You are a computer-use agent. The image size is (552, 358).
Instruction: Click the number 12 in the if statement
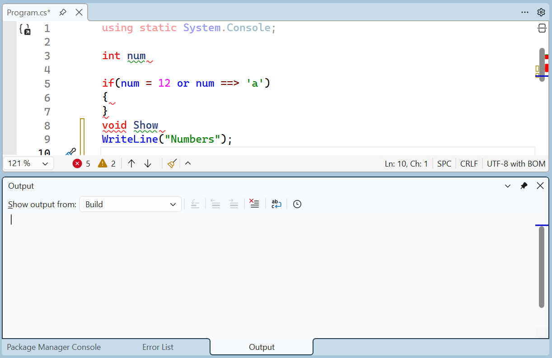(164, 84)
